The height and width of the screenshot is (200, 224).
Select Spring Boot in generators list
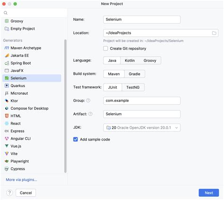coord(32,63)
